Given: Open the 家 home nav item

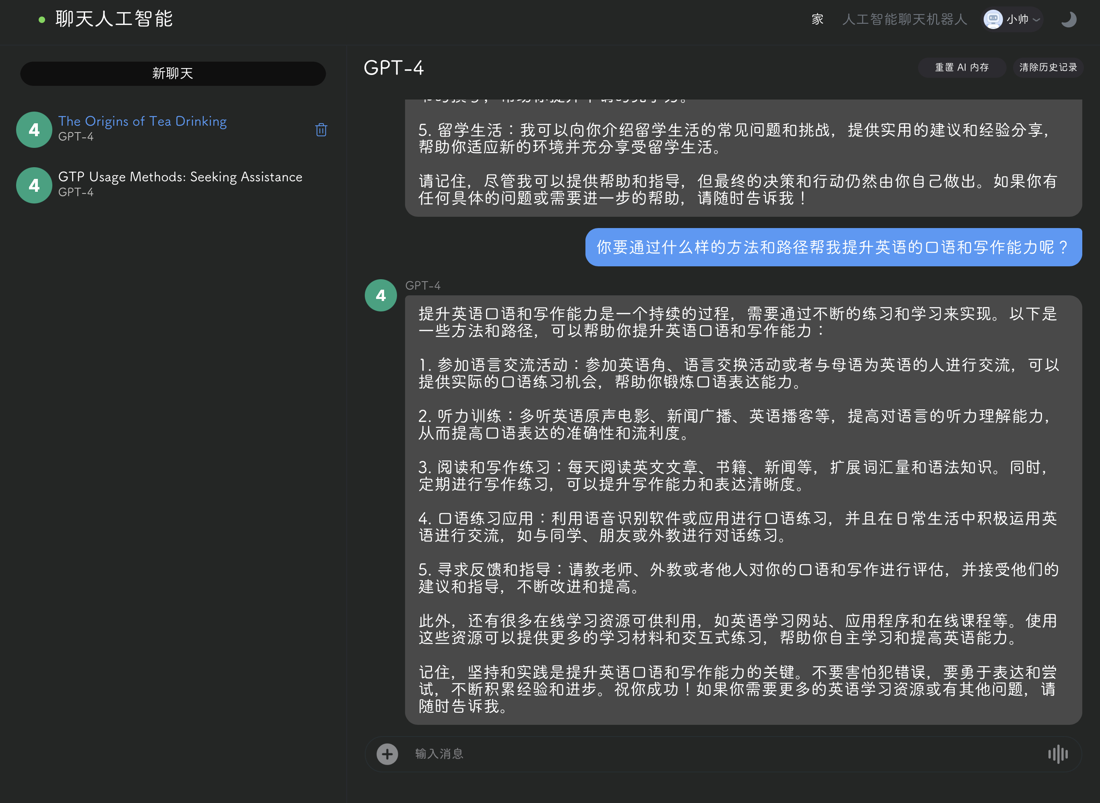Looking at the screenshot, I should (x=817, y=19).
